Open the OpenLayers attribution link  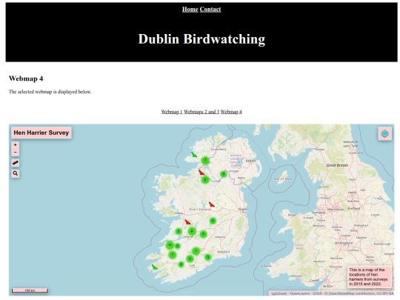(x=299, y=293)
